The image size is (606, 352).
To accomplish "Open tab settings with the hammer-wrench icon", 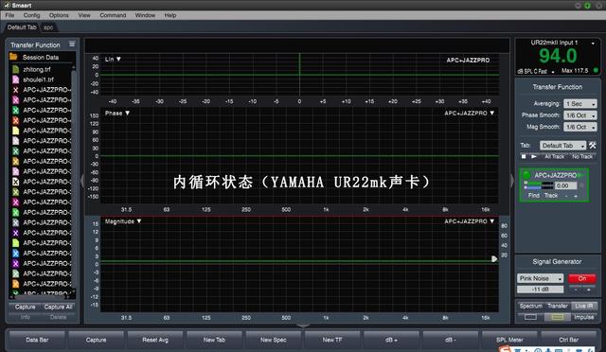I will tap(593, 146).
